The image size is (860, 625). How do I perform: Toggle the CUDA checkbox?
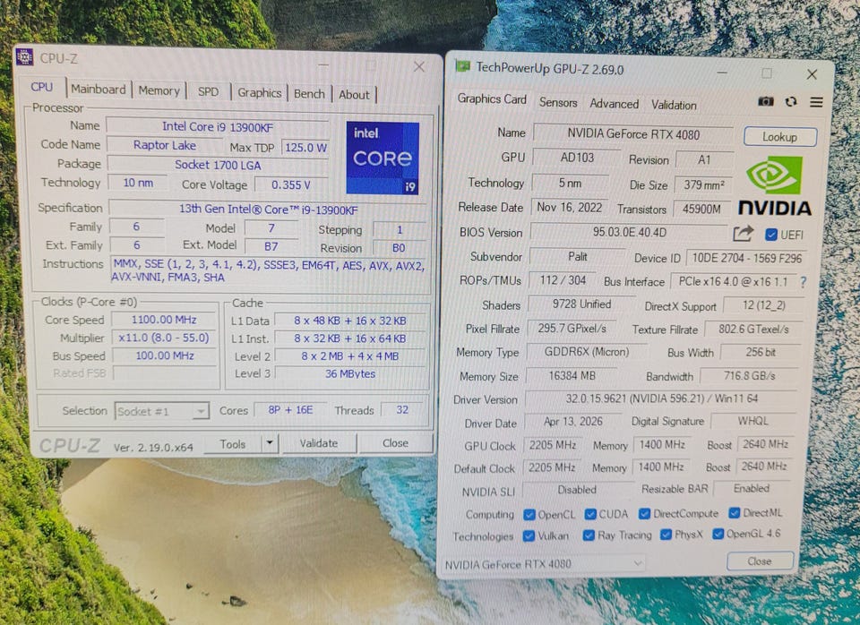(590, 514)
